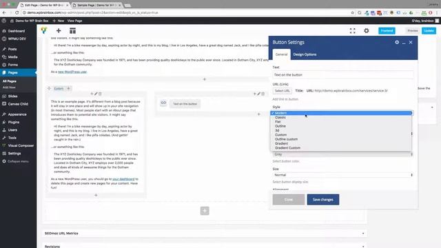
Task: Append element below button in right column
Action: click(x=259, y=114)
